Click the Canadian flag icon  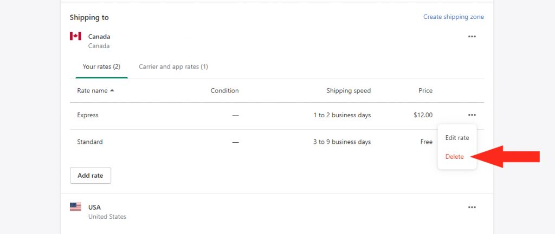(x=75, y=36)
